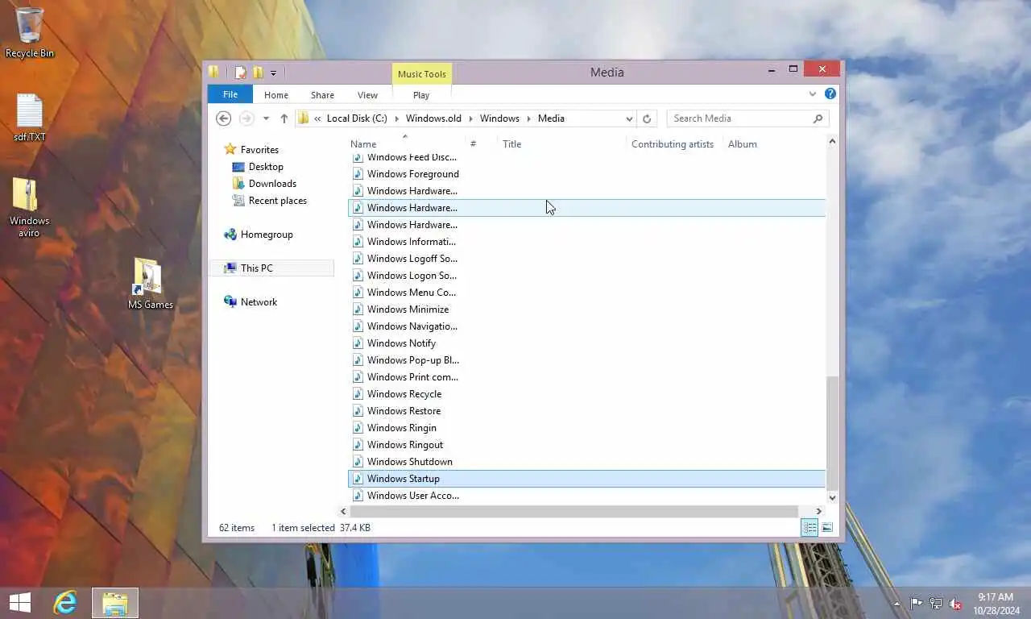Launch Internet Explorer from the taskbar
1031x619 pixels.
[x=65, y=602]
